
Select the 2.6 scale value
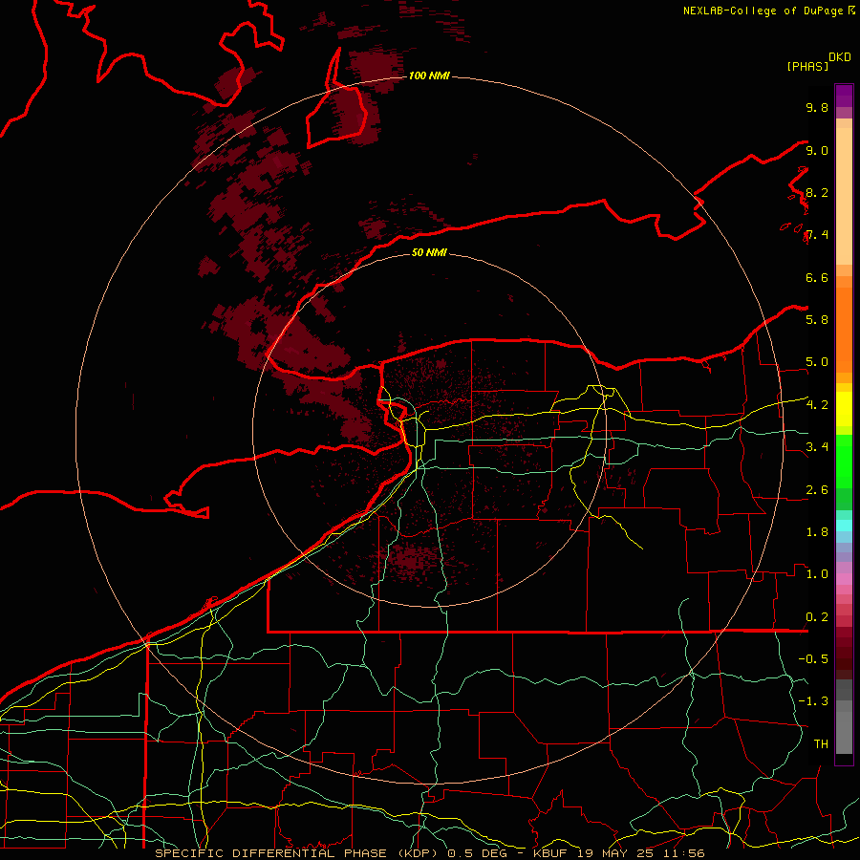click(817, 489)
